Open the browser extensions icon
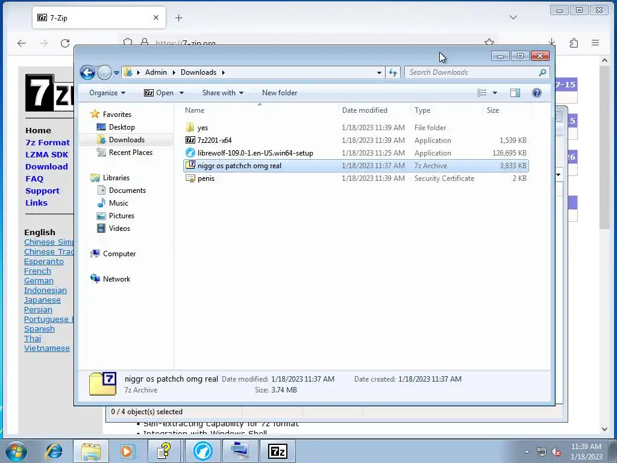 click(x=574, y=43)
